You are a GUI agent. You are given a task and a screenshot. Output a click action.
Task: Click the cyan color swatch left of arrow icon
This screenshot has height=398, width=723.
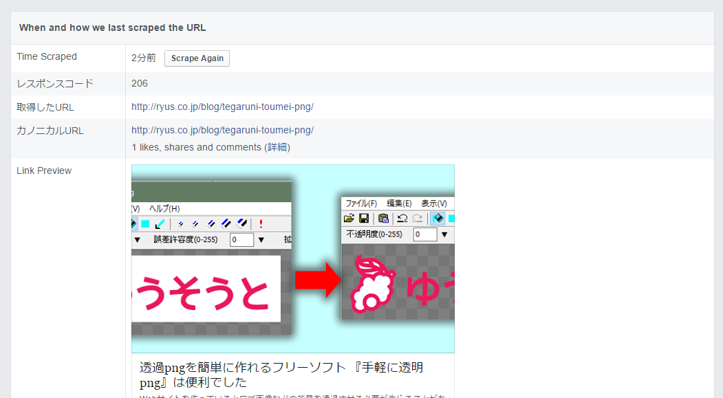click(x=146, y=223)
